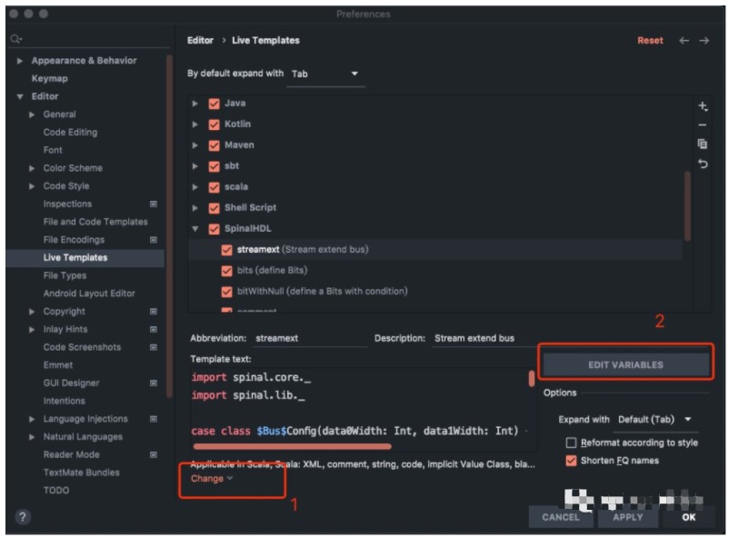Click the project-level icon beside Copyright
Screen dimensions: 729x538
[154, 311]
